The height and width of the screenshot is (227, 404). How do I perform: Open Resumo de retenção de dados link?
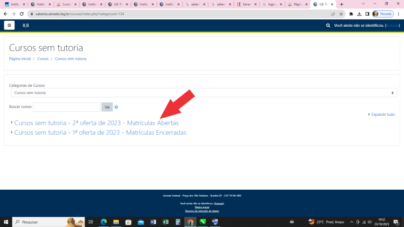[x=202, y=211]
